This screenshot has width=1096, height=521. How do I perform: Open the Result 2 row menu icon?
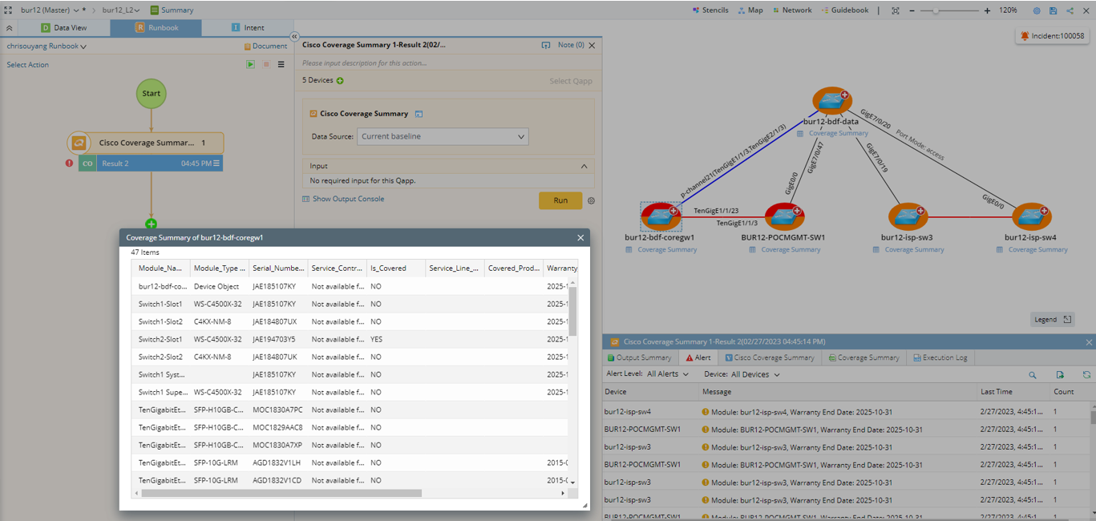pyautogui.click(x=216, y=164)
